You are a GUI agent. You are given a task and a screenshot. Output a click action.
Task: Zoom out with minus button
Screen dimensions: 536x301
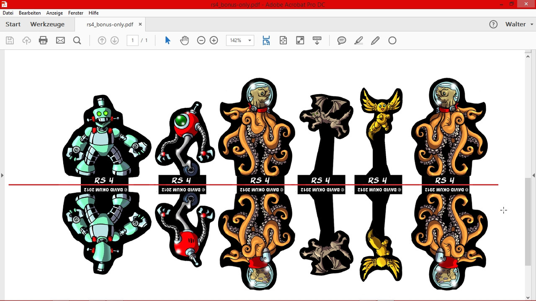pyautogui.click(x=201, y=41)
